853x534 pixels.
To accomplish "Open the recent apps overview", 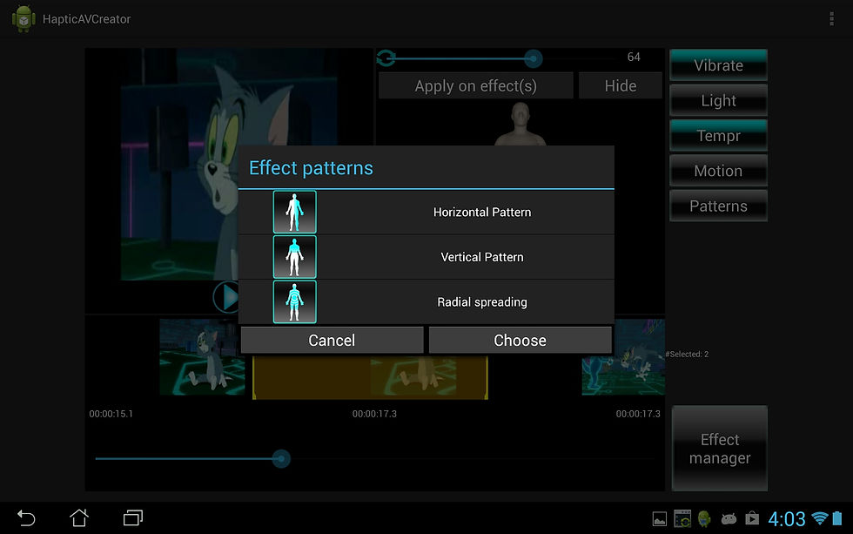I will pos(132,517).
